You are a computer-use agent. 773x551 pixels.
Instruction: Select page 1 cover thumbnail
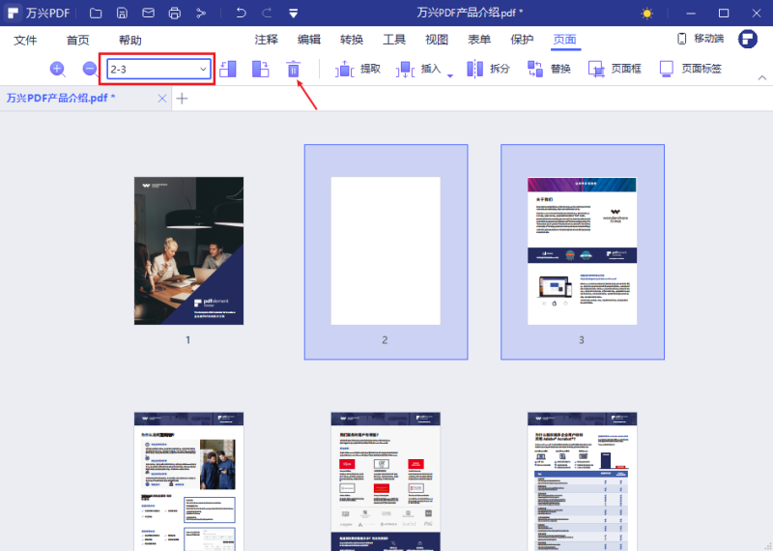click(188, 250)
